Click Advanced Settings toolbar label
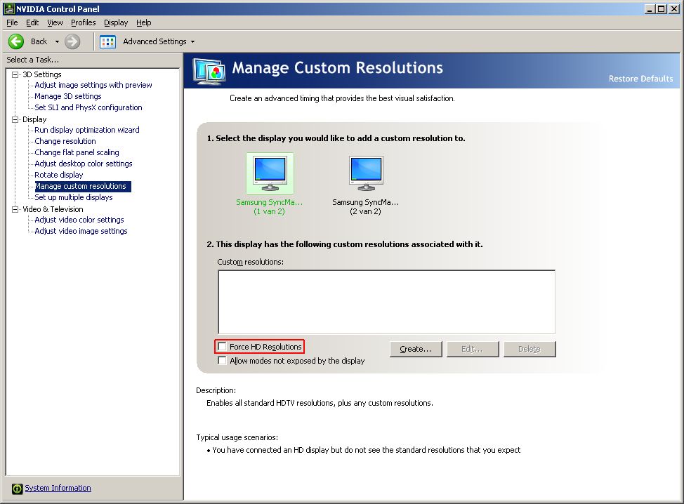 pos(155,41)
